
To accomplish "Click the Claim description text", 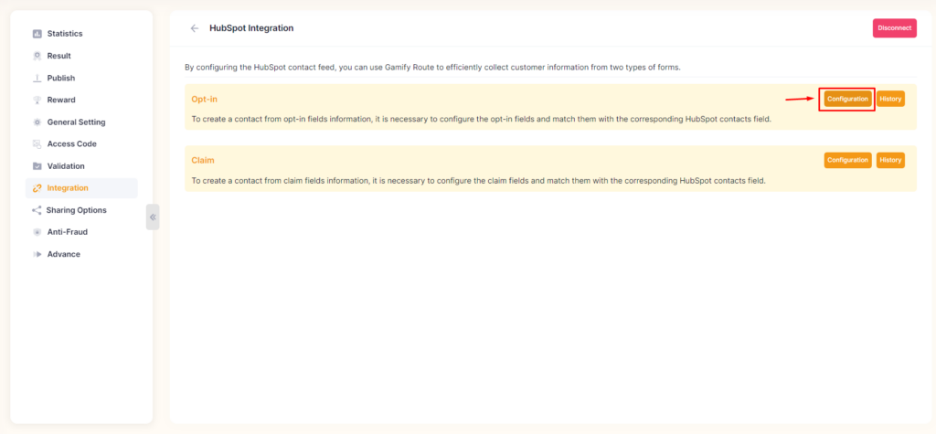I will (x=478, y=180).
